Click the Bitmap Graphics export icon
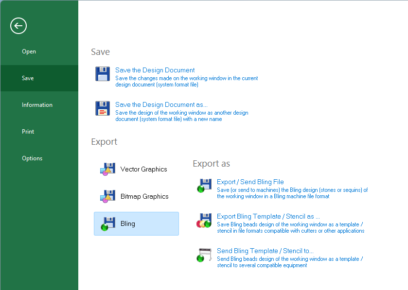Image resolution: width=408 pixels, height=290 pixels. tap(107, 197)
